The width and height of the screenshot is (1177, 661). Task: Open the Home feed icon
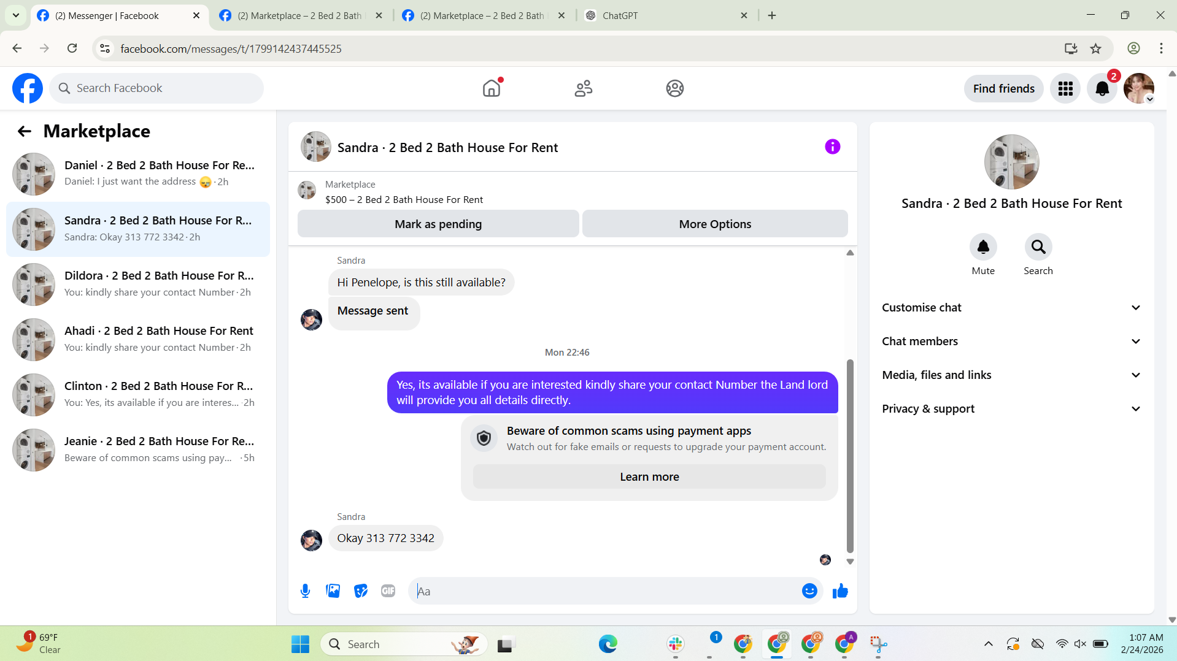(x=492, y=88)
